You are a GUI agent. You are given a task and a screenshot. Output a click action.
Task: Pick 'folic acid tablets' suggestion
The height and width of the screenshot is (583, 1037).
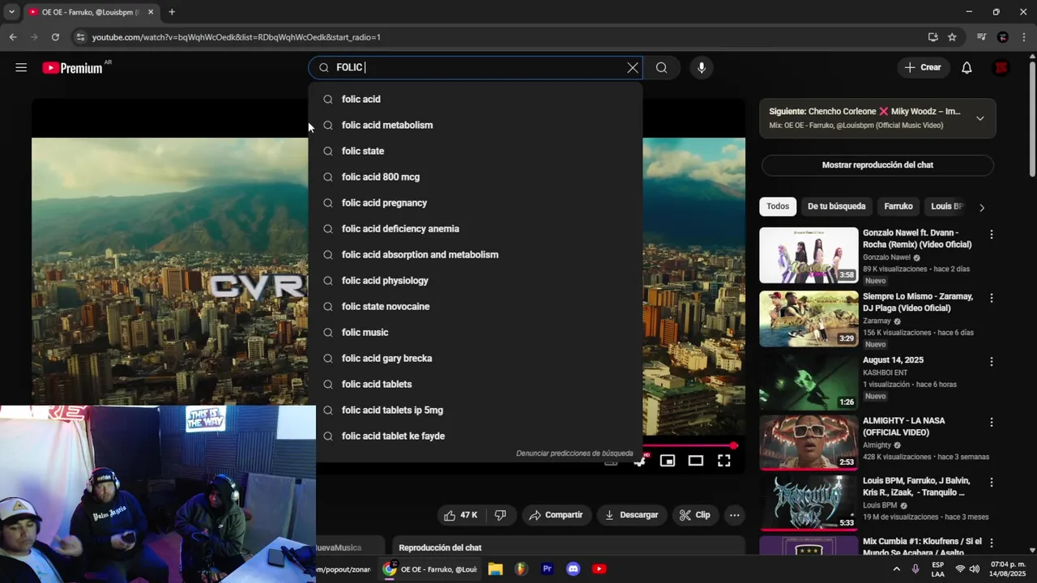[x=476, y=384]
